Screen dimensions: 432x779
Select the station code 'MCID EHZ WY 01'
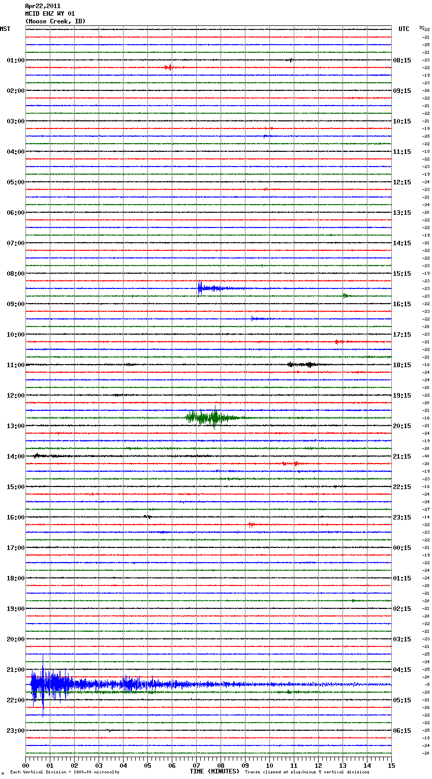(x=50, y=14)
